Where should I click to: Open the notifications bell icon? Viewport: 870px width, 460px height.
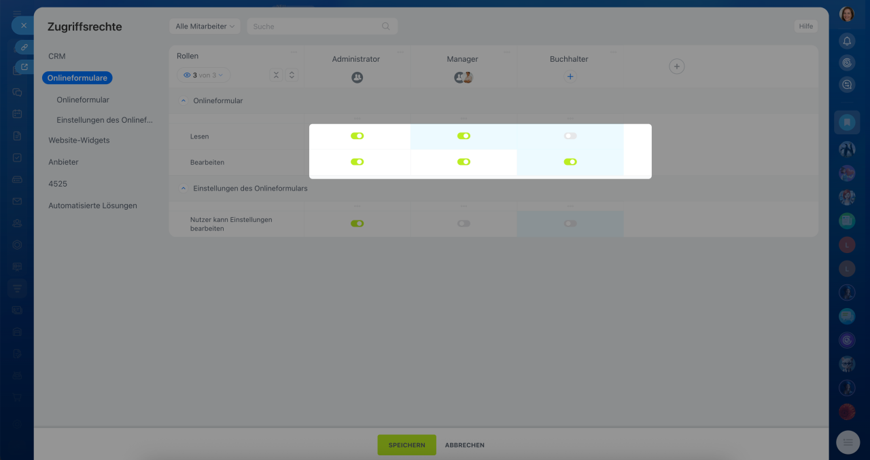[847, 41]
